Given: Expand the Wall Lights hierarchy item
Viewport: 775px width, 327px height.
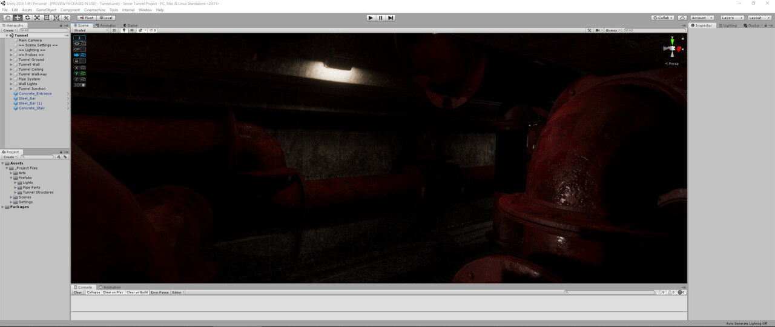Looking at the screenshot, I should point(11,84).
